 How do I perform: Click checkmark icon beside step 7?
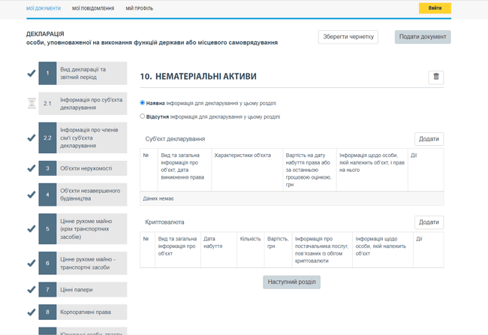point(32,289)
